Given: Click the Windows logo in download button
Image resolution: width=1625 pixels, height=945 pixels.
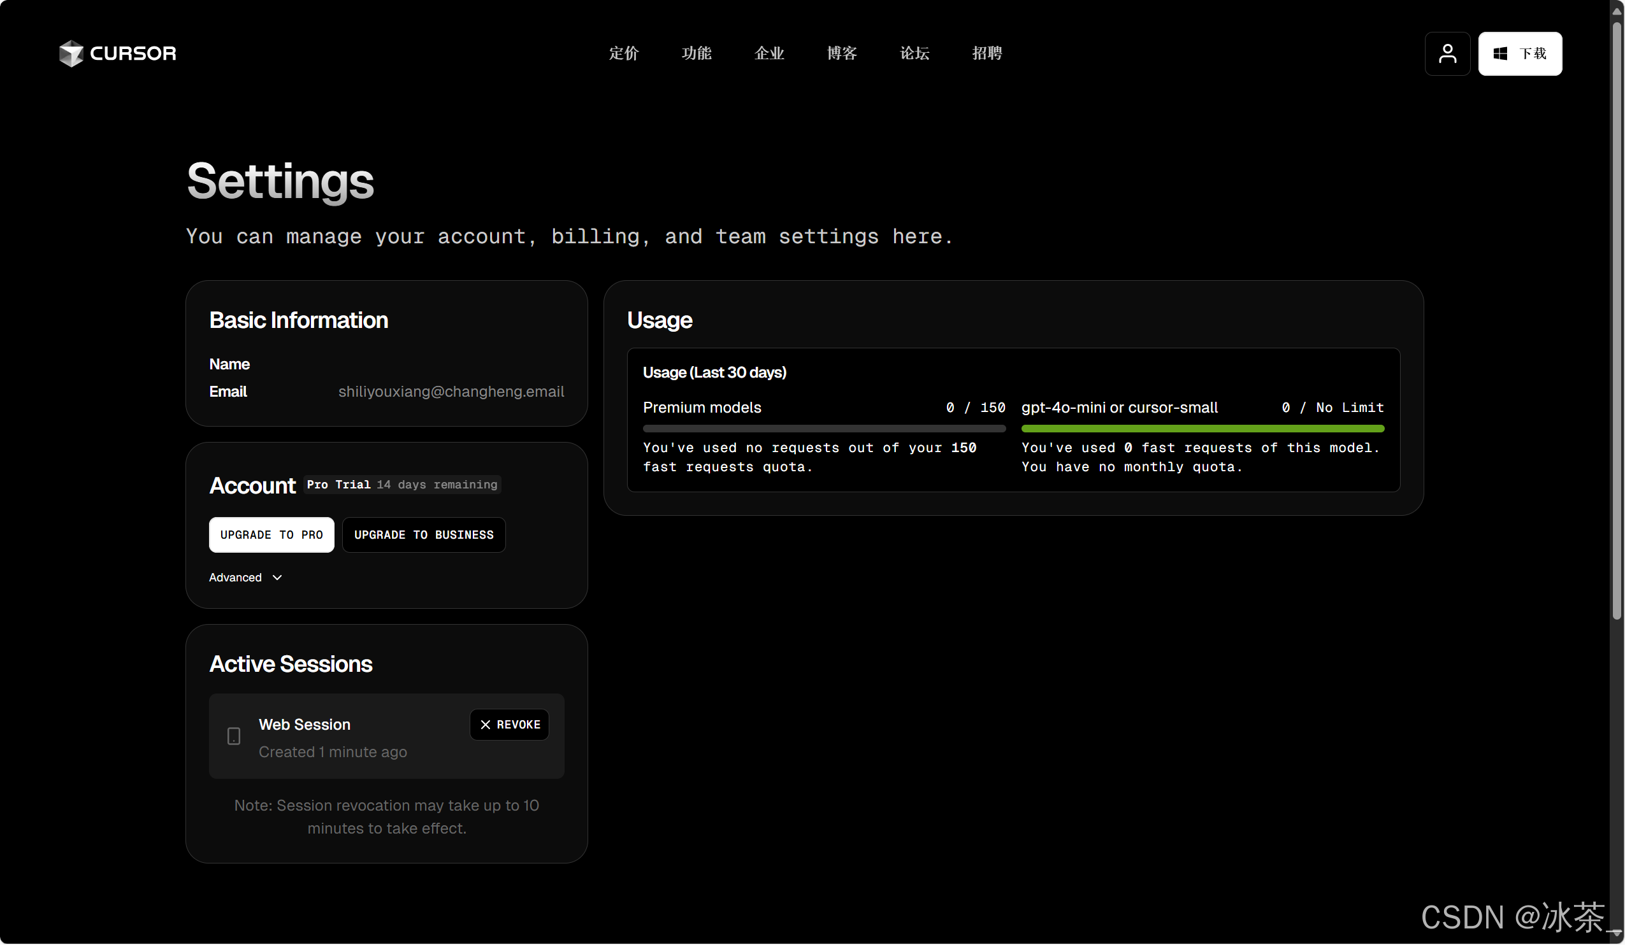Looking at the screenshot, I should pos(1500,53).
